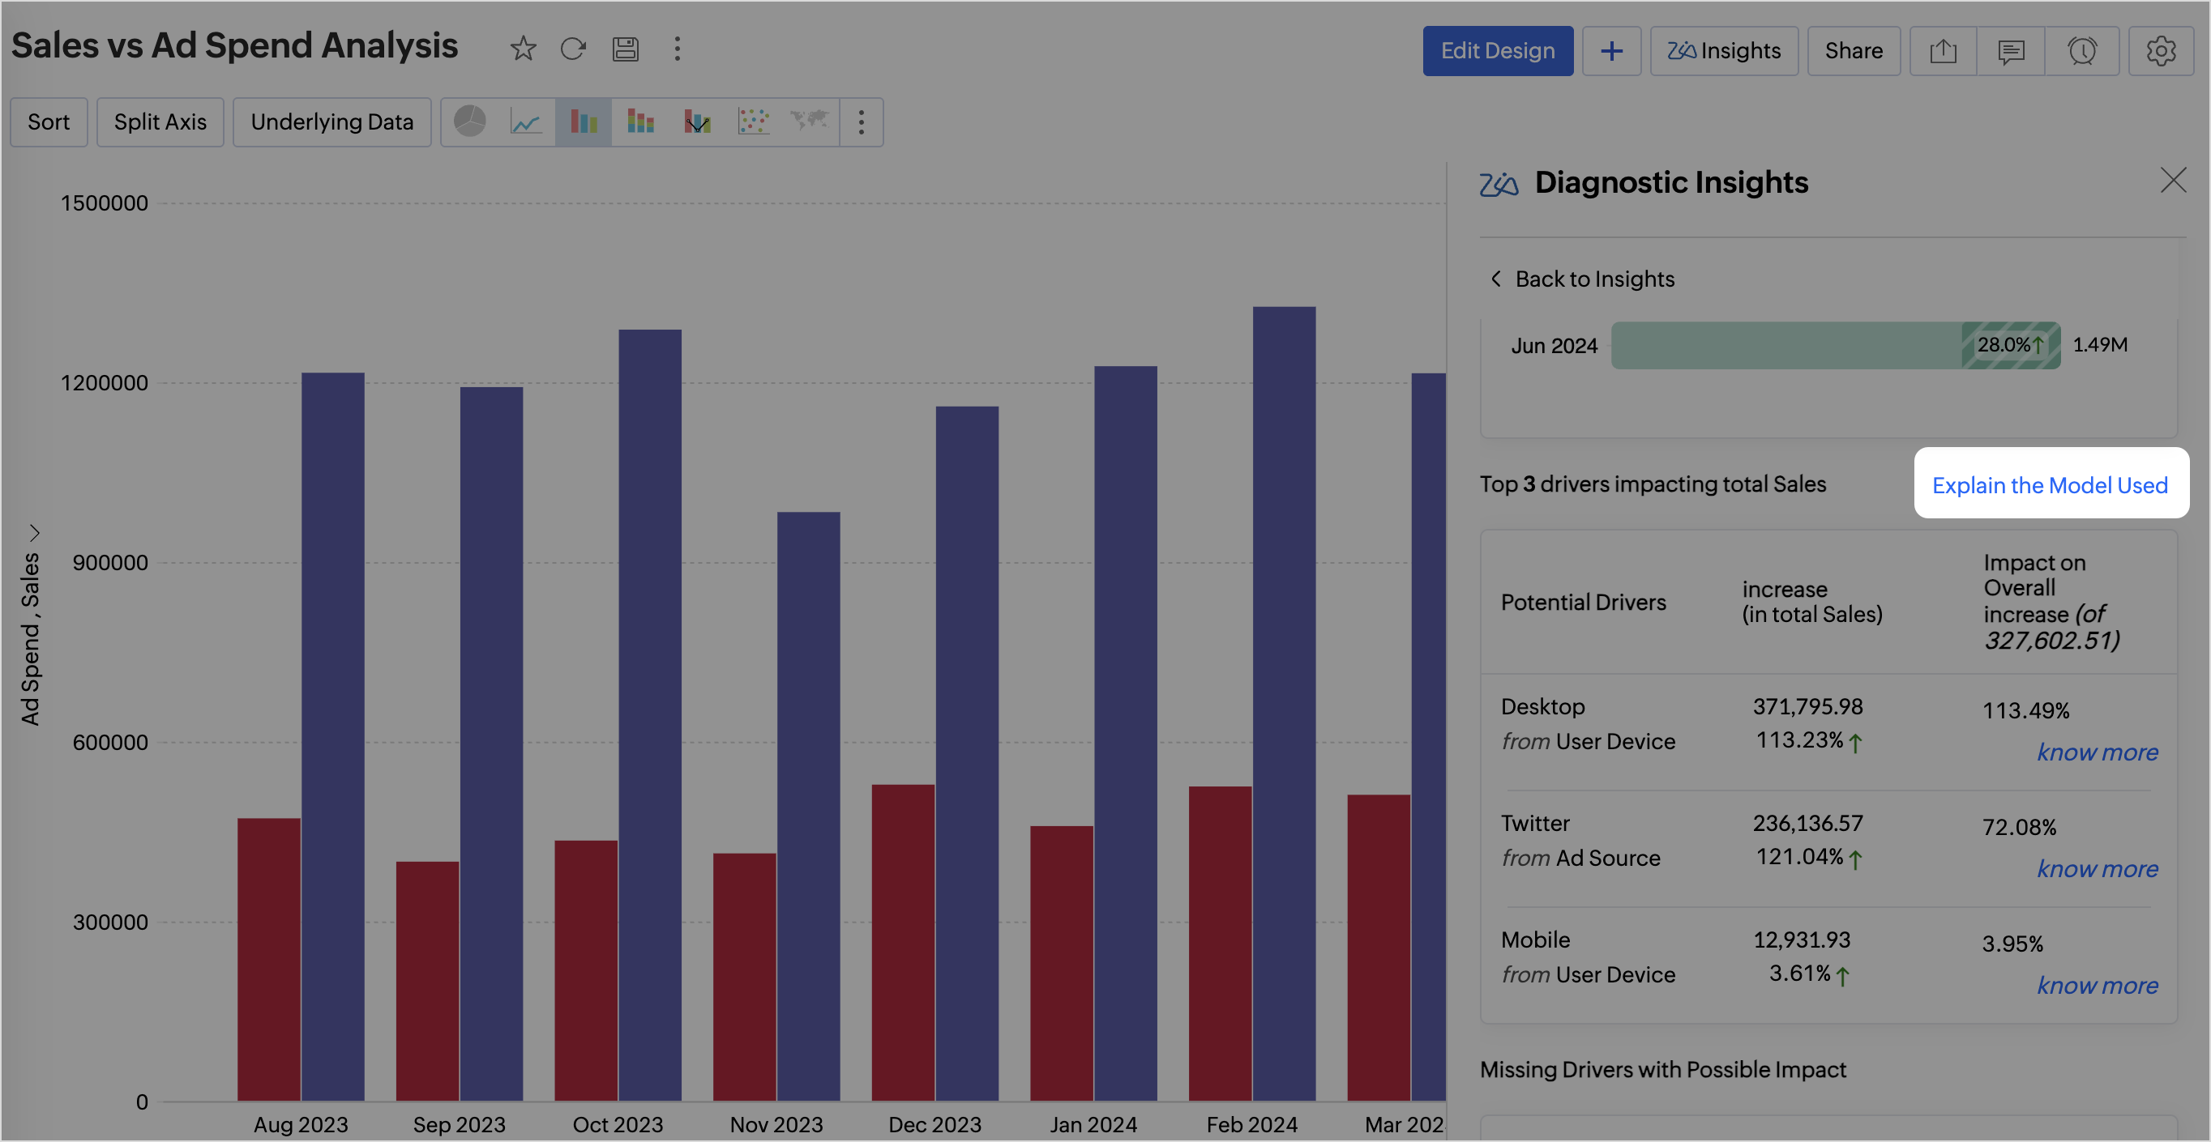Open more chart types via the three-dot menu
This screenshot has height=1142, width=2211.
pyautogui.click(x=861, y=121)
